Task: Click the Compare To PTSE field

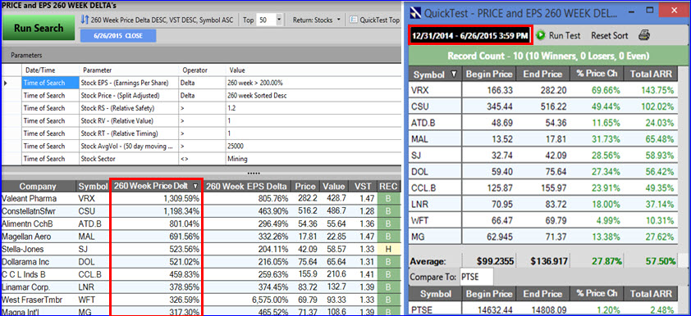Action: click(476, 278)
